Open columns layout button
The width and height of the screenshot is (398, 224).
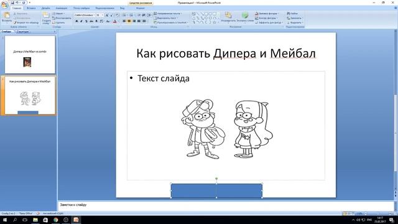[x=144, y=21]
